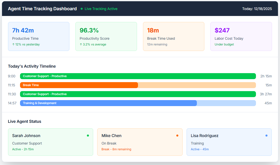280x165 pixels.
Task: Click the green bullet next to Live Tracking Active
Action: click(82, 9)
